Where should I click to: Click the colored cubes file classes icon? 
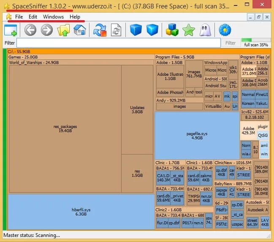(172, 30)
